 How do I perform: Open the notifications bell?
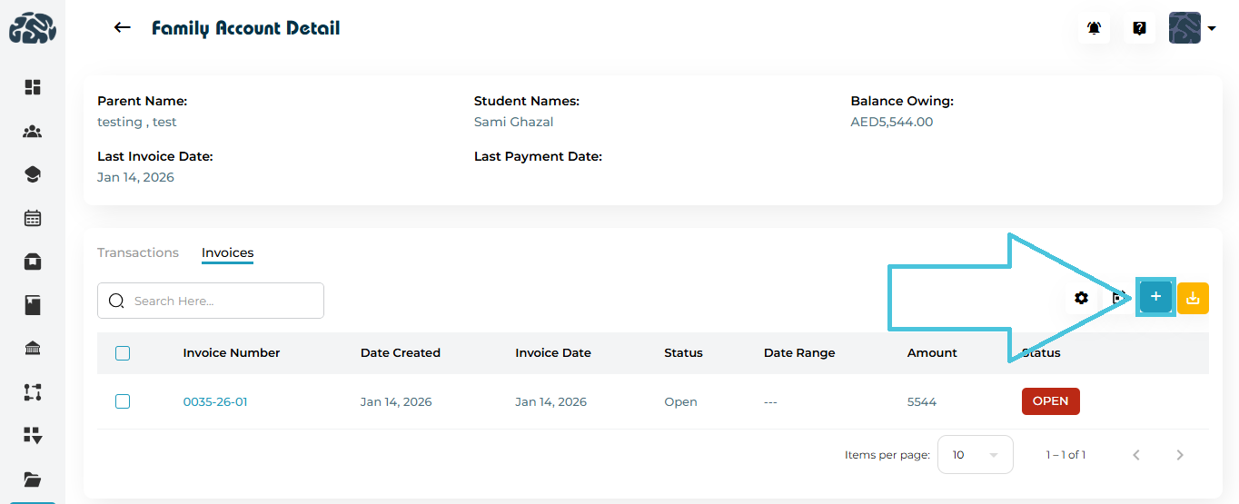pyautogui.click(x=1094, y=28)
